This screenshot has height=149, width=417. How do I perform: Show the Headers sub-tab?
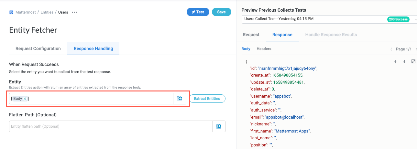pyautogui.click(x=264, y=49)
